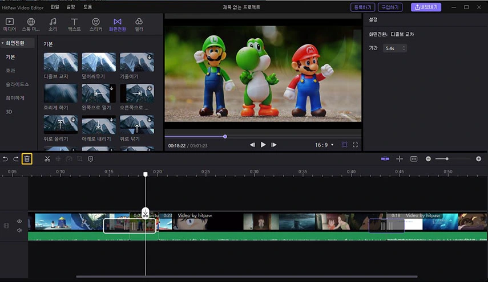Click the crop preview icon
Screen dimensions: 488x282
tap(345, 145)
